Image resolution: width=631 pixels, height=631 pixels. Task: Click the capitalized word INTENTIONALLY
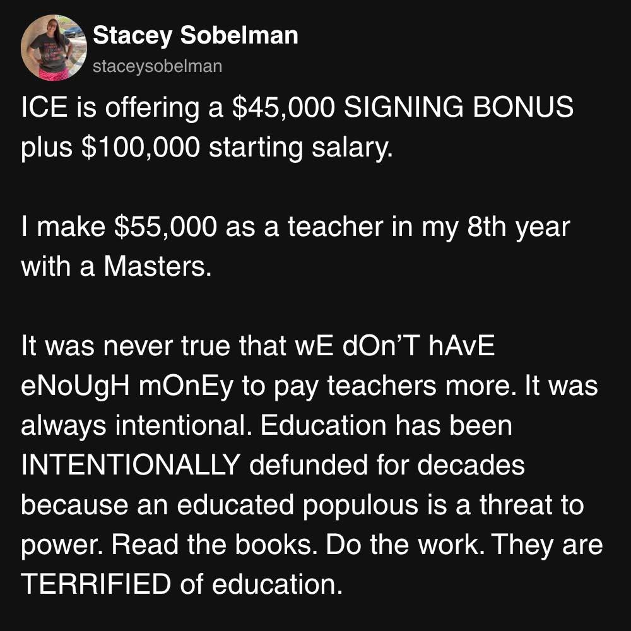pos(130,466)
